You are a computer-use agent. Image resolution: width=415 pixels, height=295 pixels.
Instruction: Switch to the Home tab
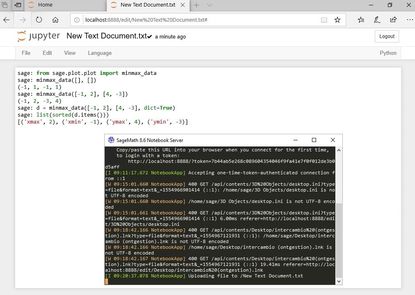coord(65,5)
